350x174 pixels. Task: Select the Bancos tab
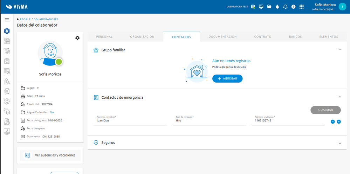point(295,37)
